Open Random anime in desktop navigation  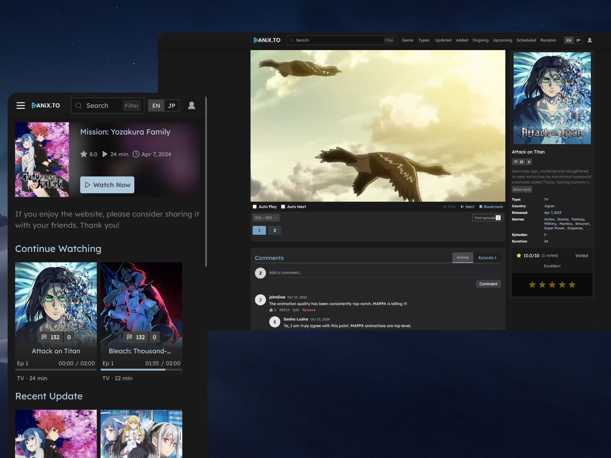click(x=548, y=40)
